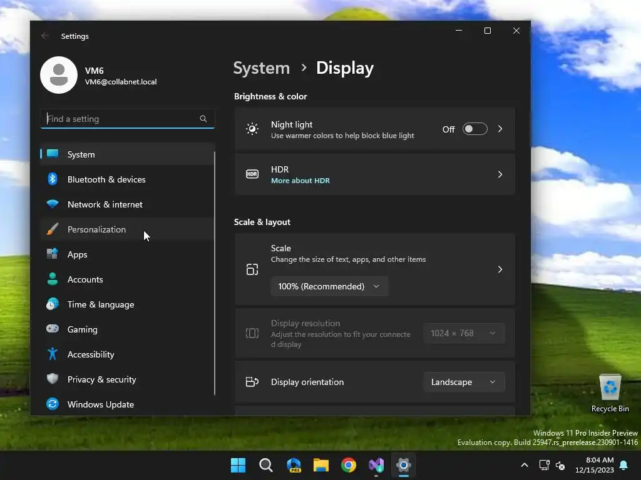Click the Accessibility figure icon
This screenshot has height=480, width=641.
[x=53, y=354]
